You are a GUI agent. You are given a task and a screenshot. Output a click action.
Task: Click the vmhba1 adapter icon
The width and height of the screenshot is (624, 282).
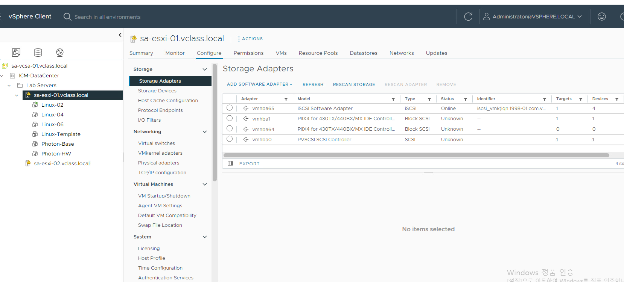[x=246, y=119]
